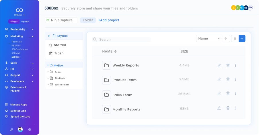
Task: Switch to list view layout
Action: 242,38
